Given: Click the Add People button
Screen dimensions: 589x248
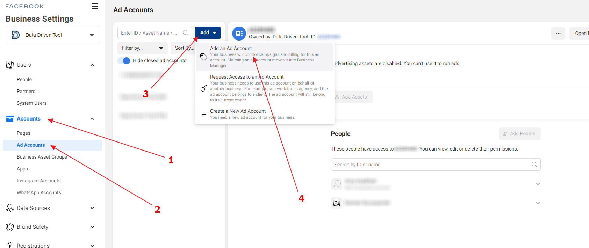Looking at the screenshot, I should tap(519, 134).
